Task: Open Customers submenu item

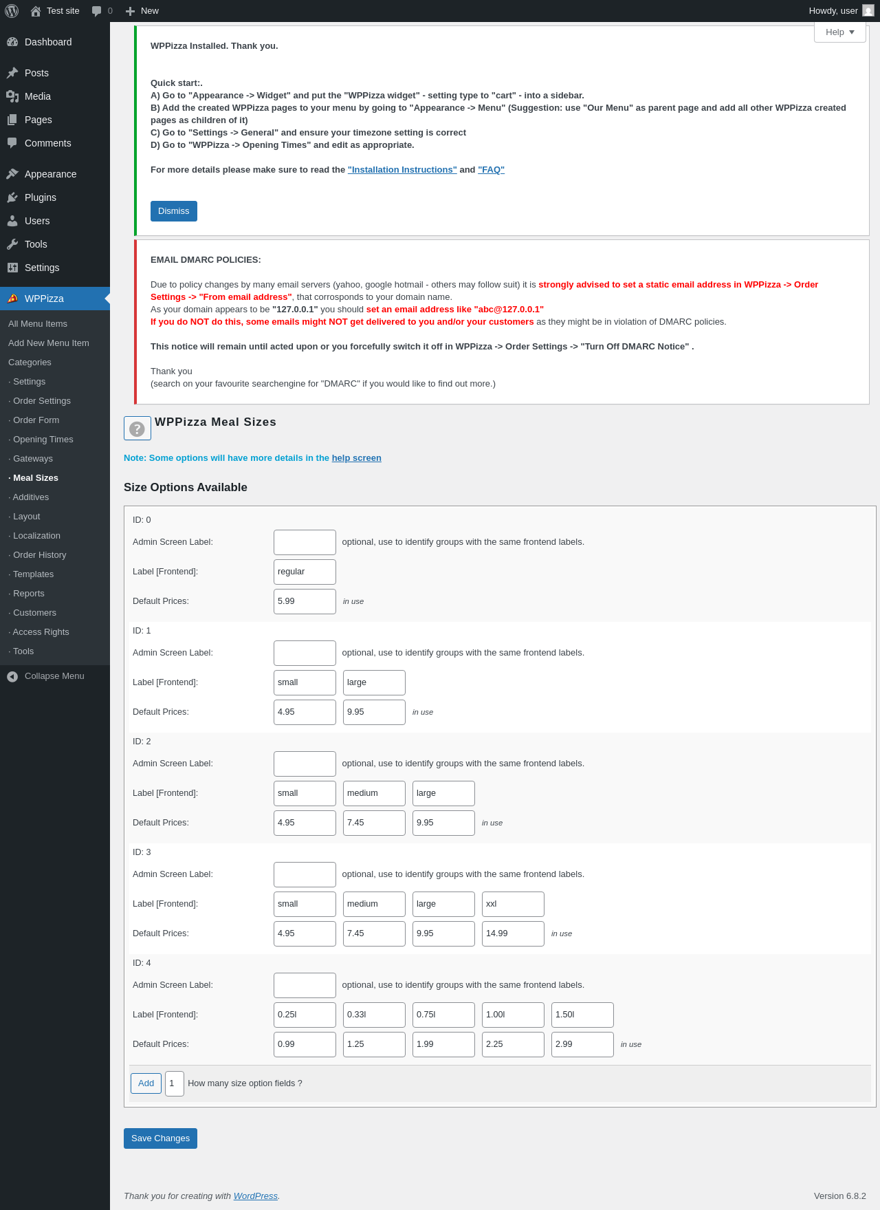Action: click(x=32, y=613)
